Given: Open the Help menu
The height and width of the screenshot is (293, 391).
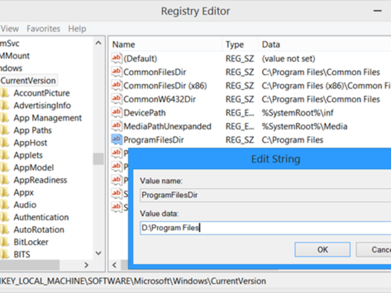Looking at the screenshot, I should click(77, 29).
